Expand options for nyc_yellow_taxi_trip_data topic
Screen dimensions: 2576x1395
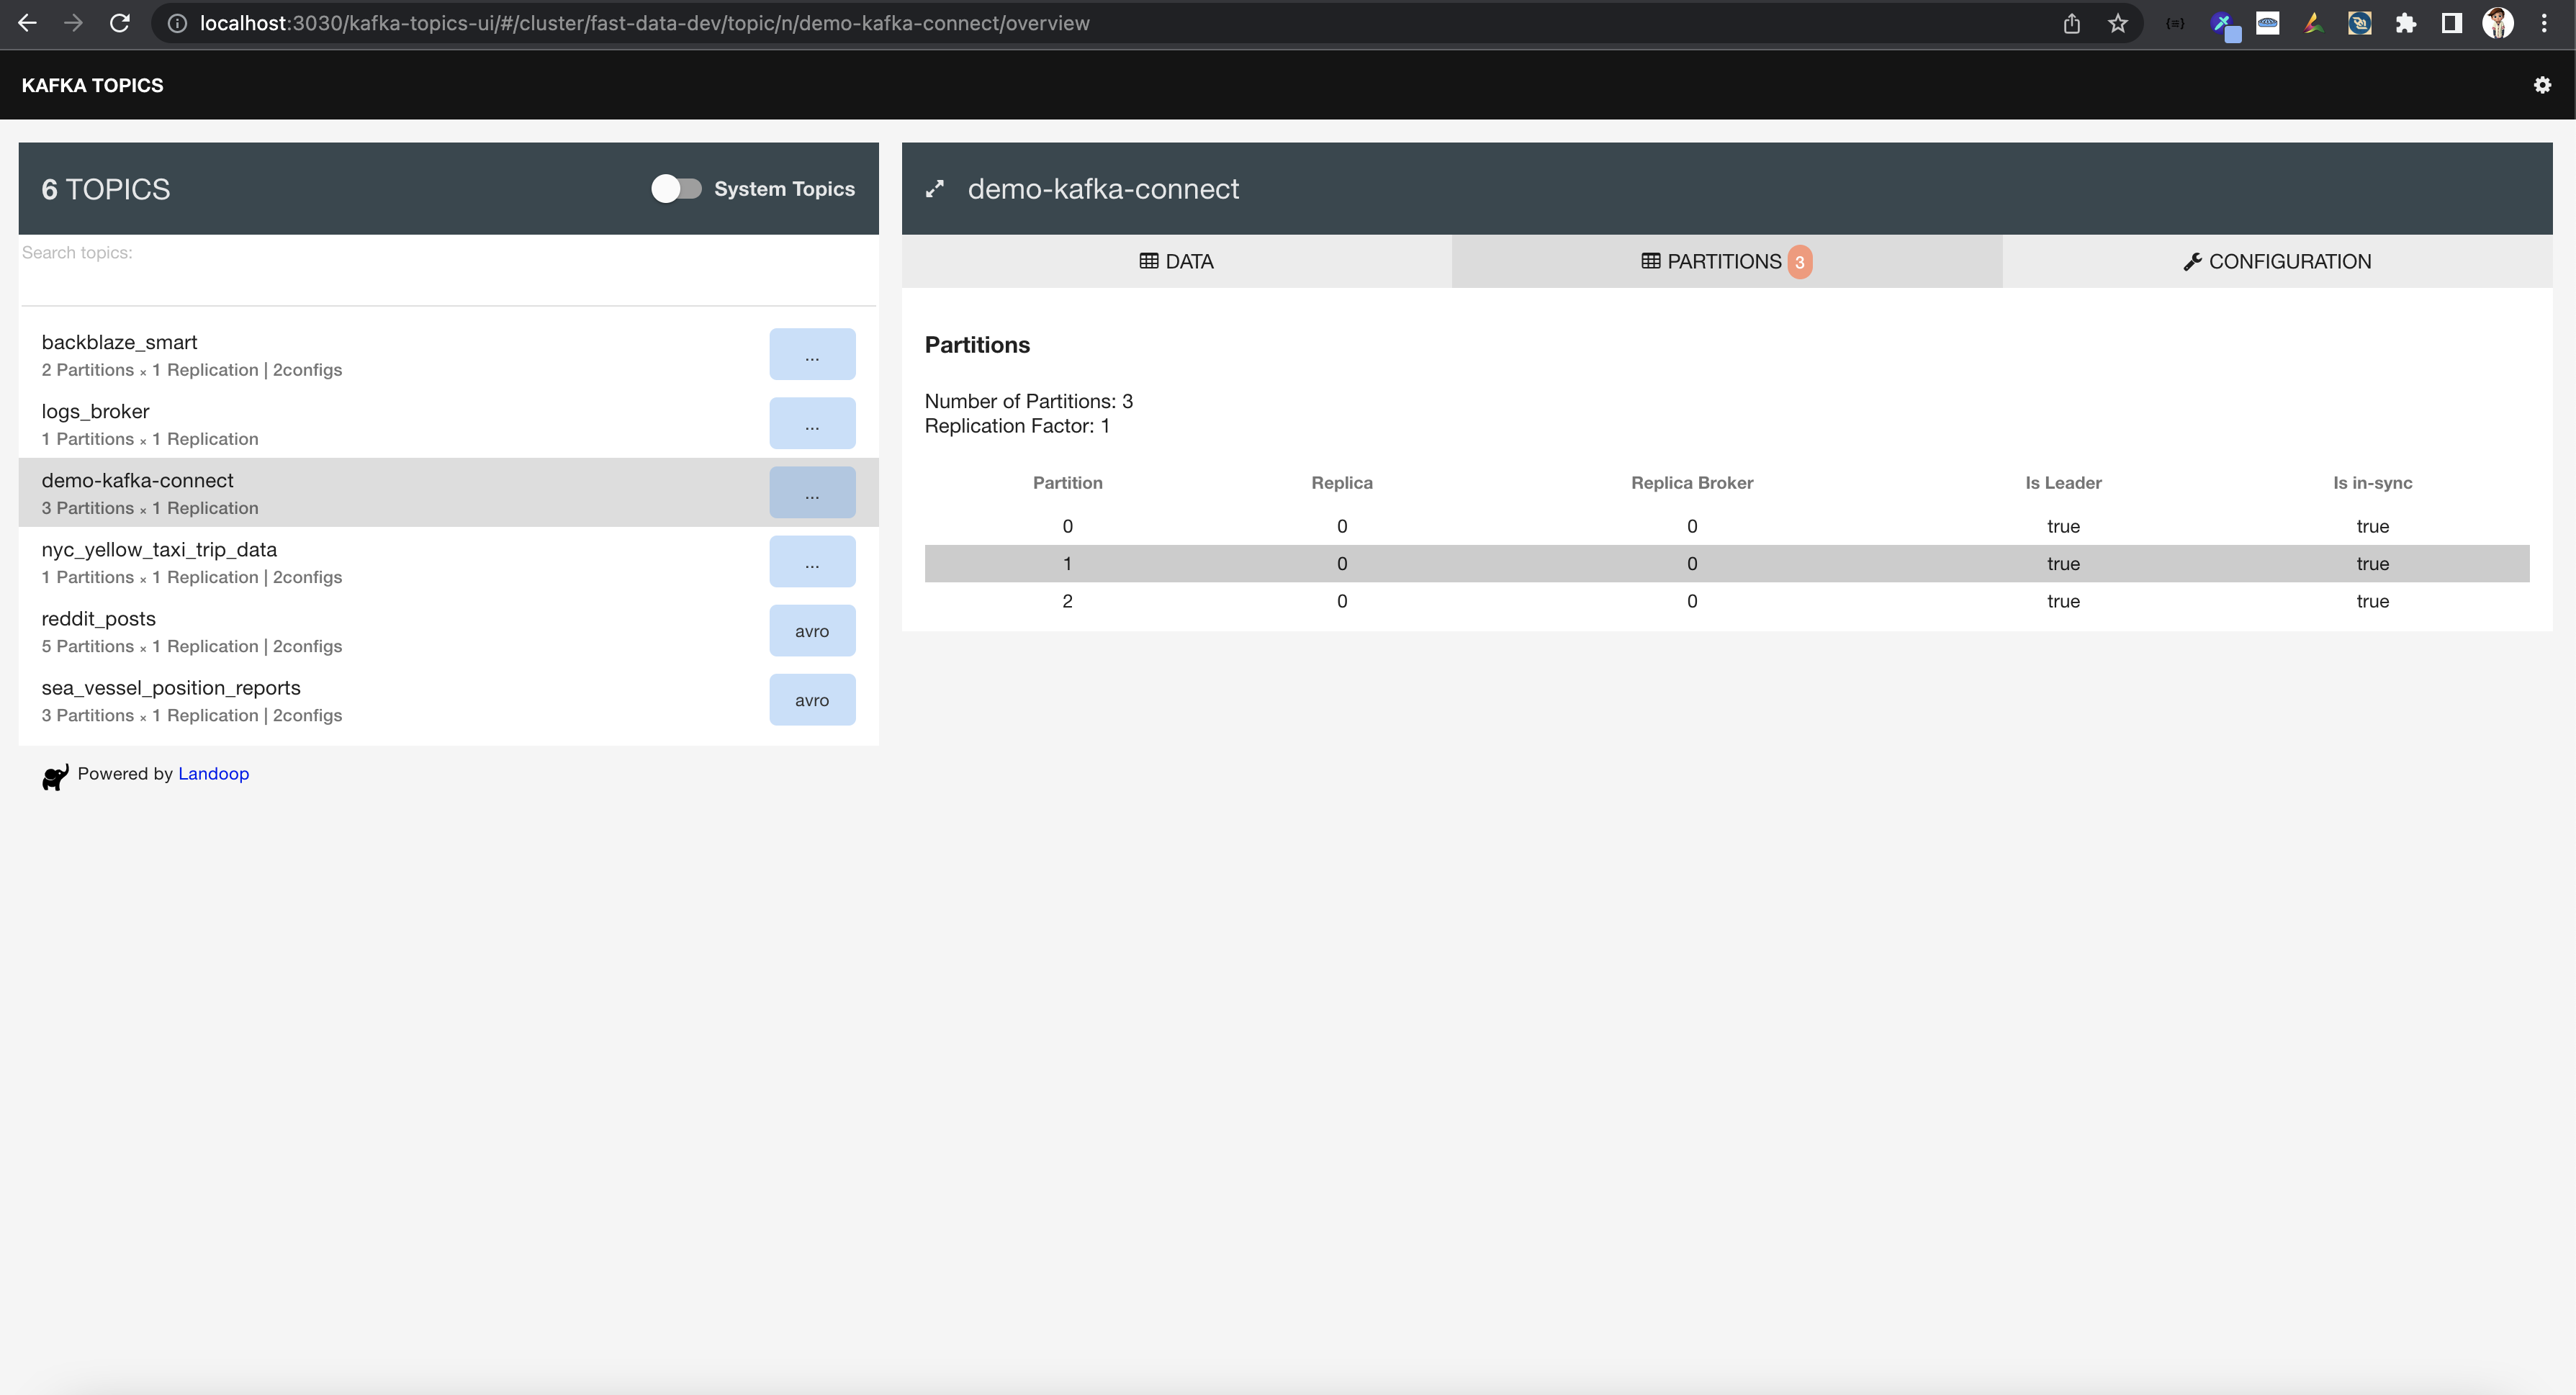(x=812, y=561)
